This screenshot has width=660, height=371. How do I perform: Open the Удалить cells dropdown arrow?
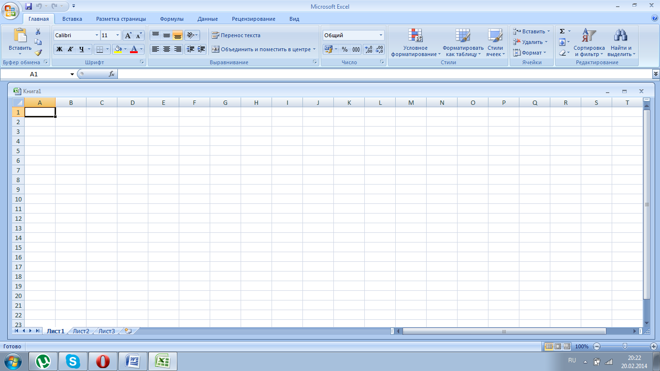[546, 42]
